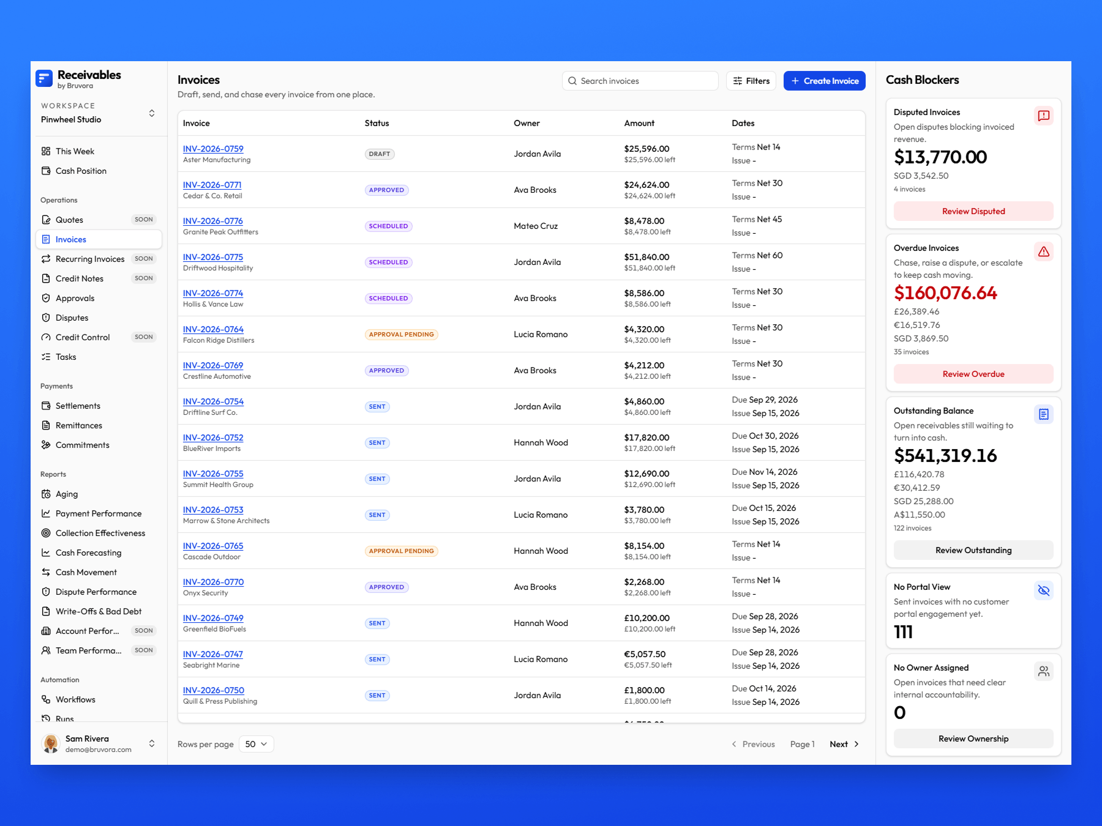Open invoice link INV-2026-0759

coord(213,149)
